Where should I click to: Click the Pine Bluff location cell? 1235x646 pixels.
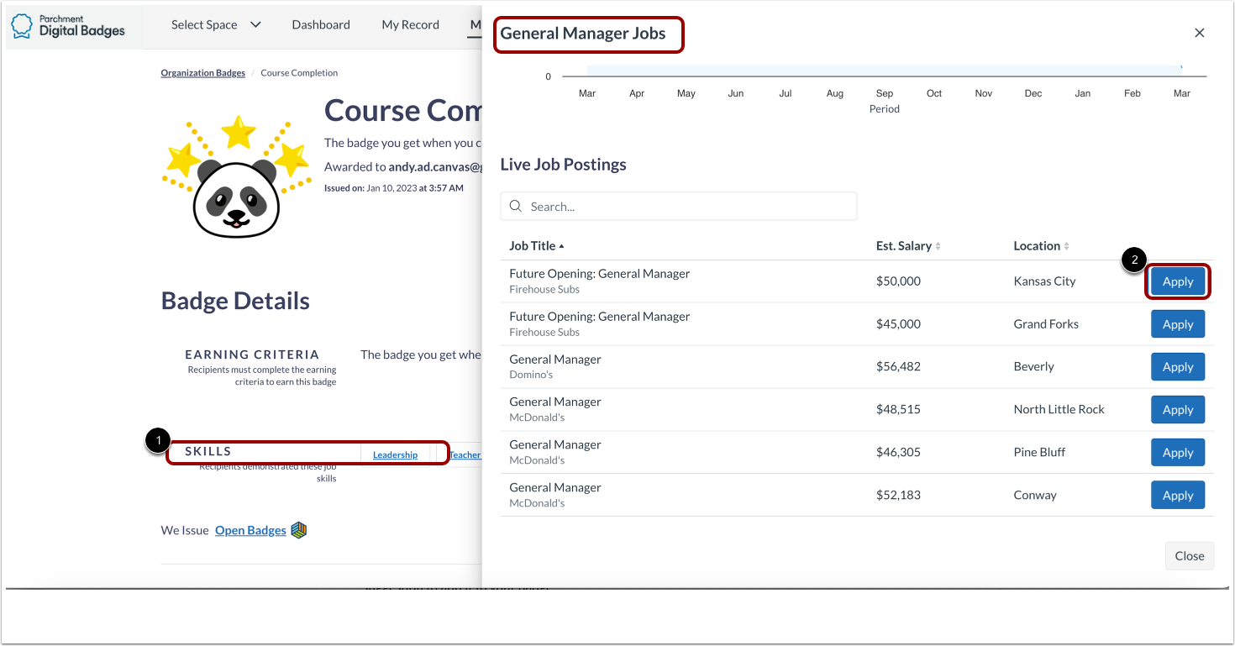pos(1039,453)
